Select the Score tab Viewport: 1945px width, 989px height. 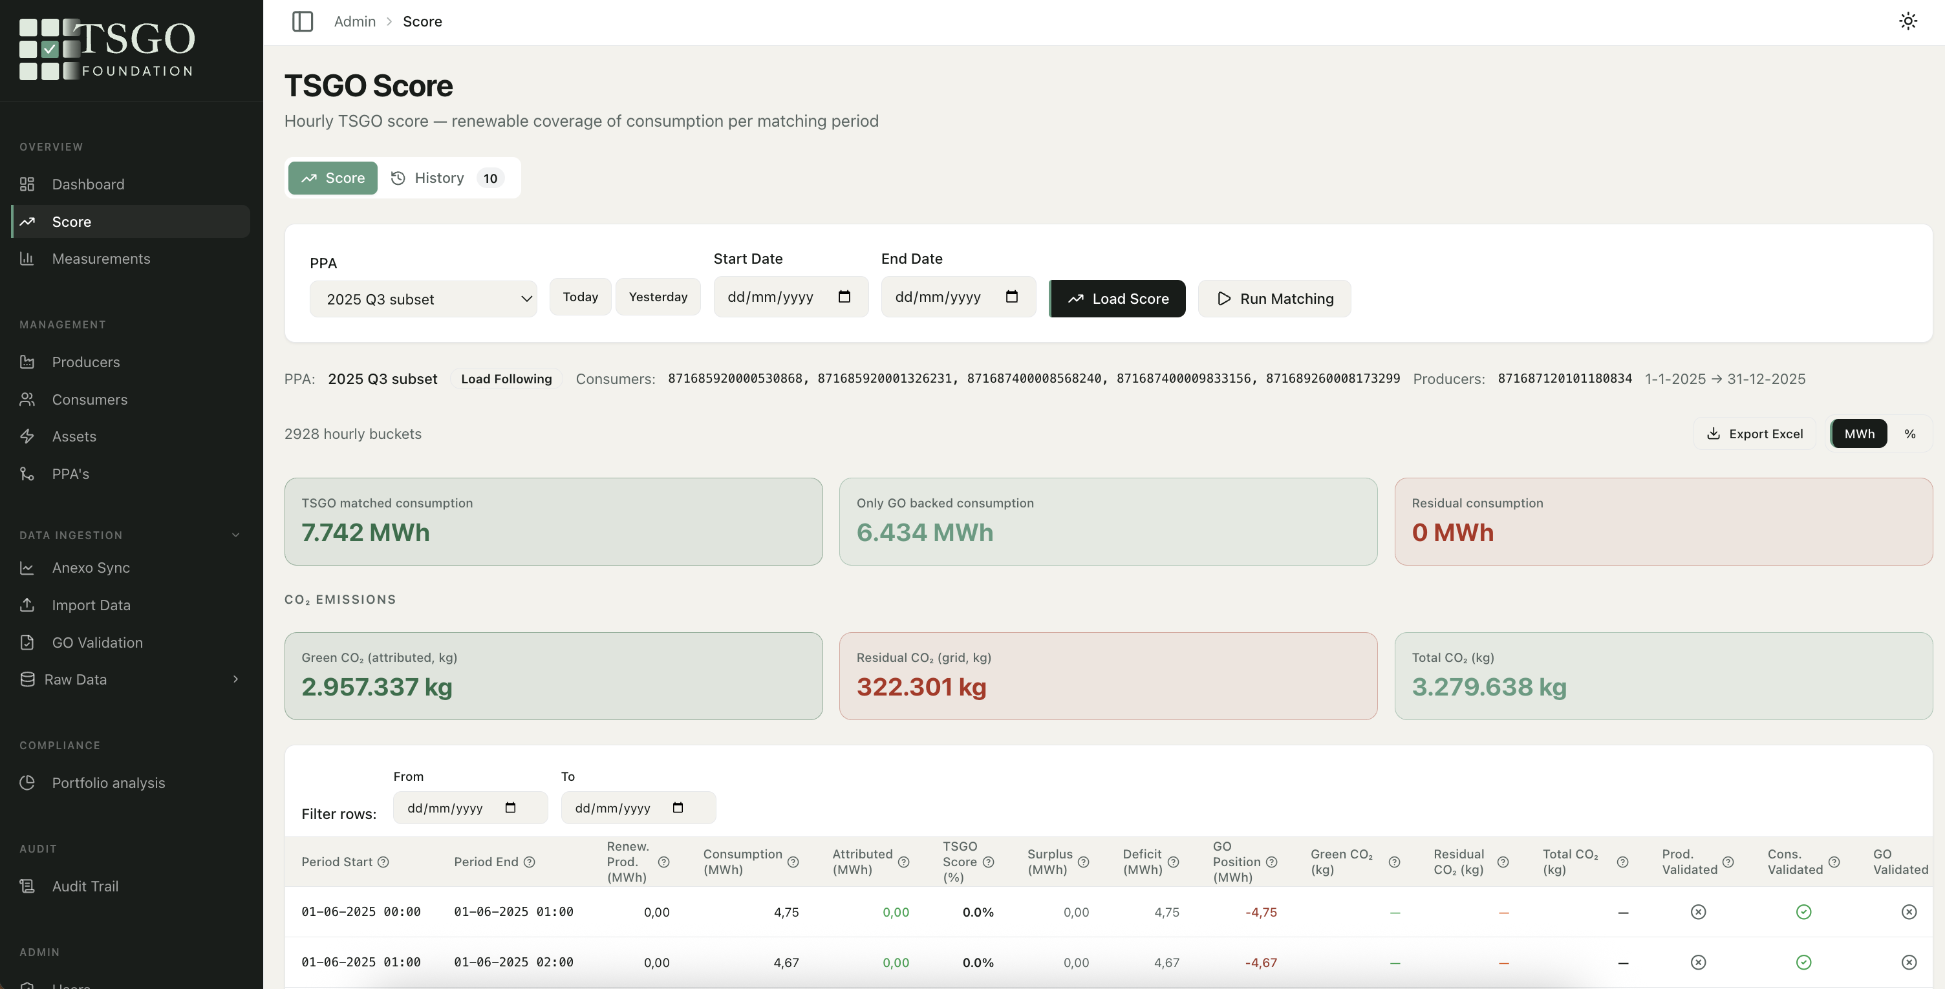[x=333, y=178]
